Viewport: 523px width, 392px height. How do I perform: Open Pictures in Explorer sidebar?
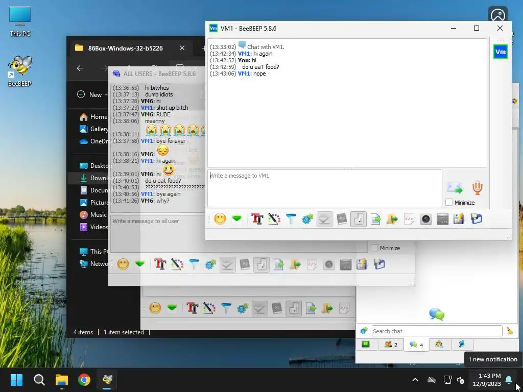pos(94,202)
